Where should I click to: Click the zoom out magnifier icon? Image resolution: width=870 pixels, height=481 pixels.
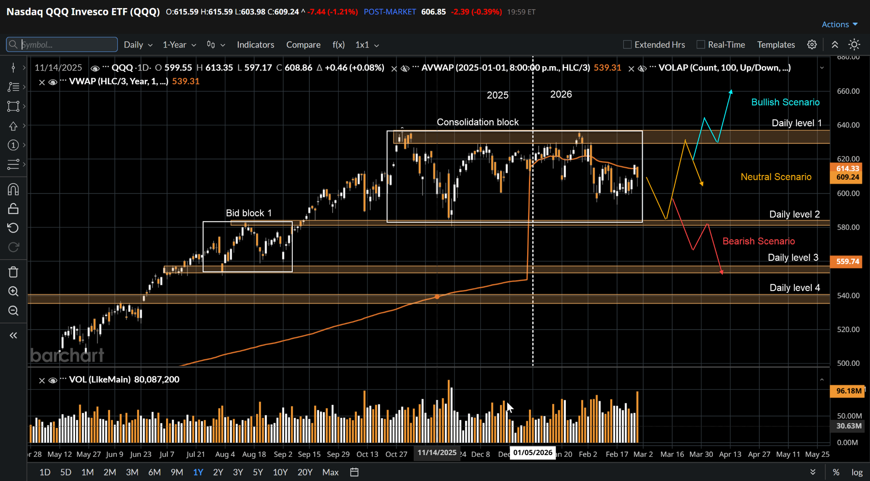(13, 311)
